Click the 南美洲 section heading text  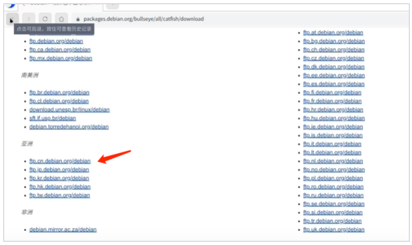(30, 75)
